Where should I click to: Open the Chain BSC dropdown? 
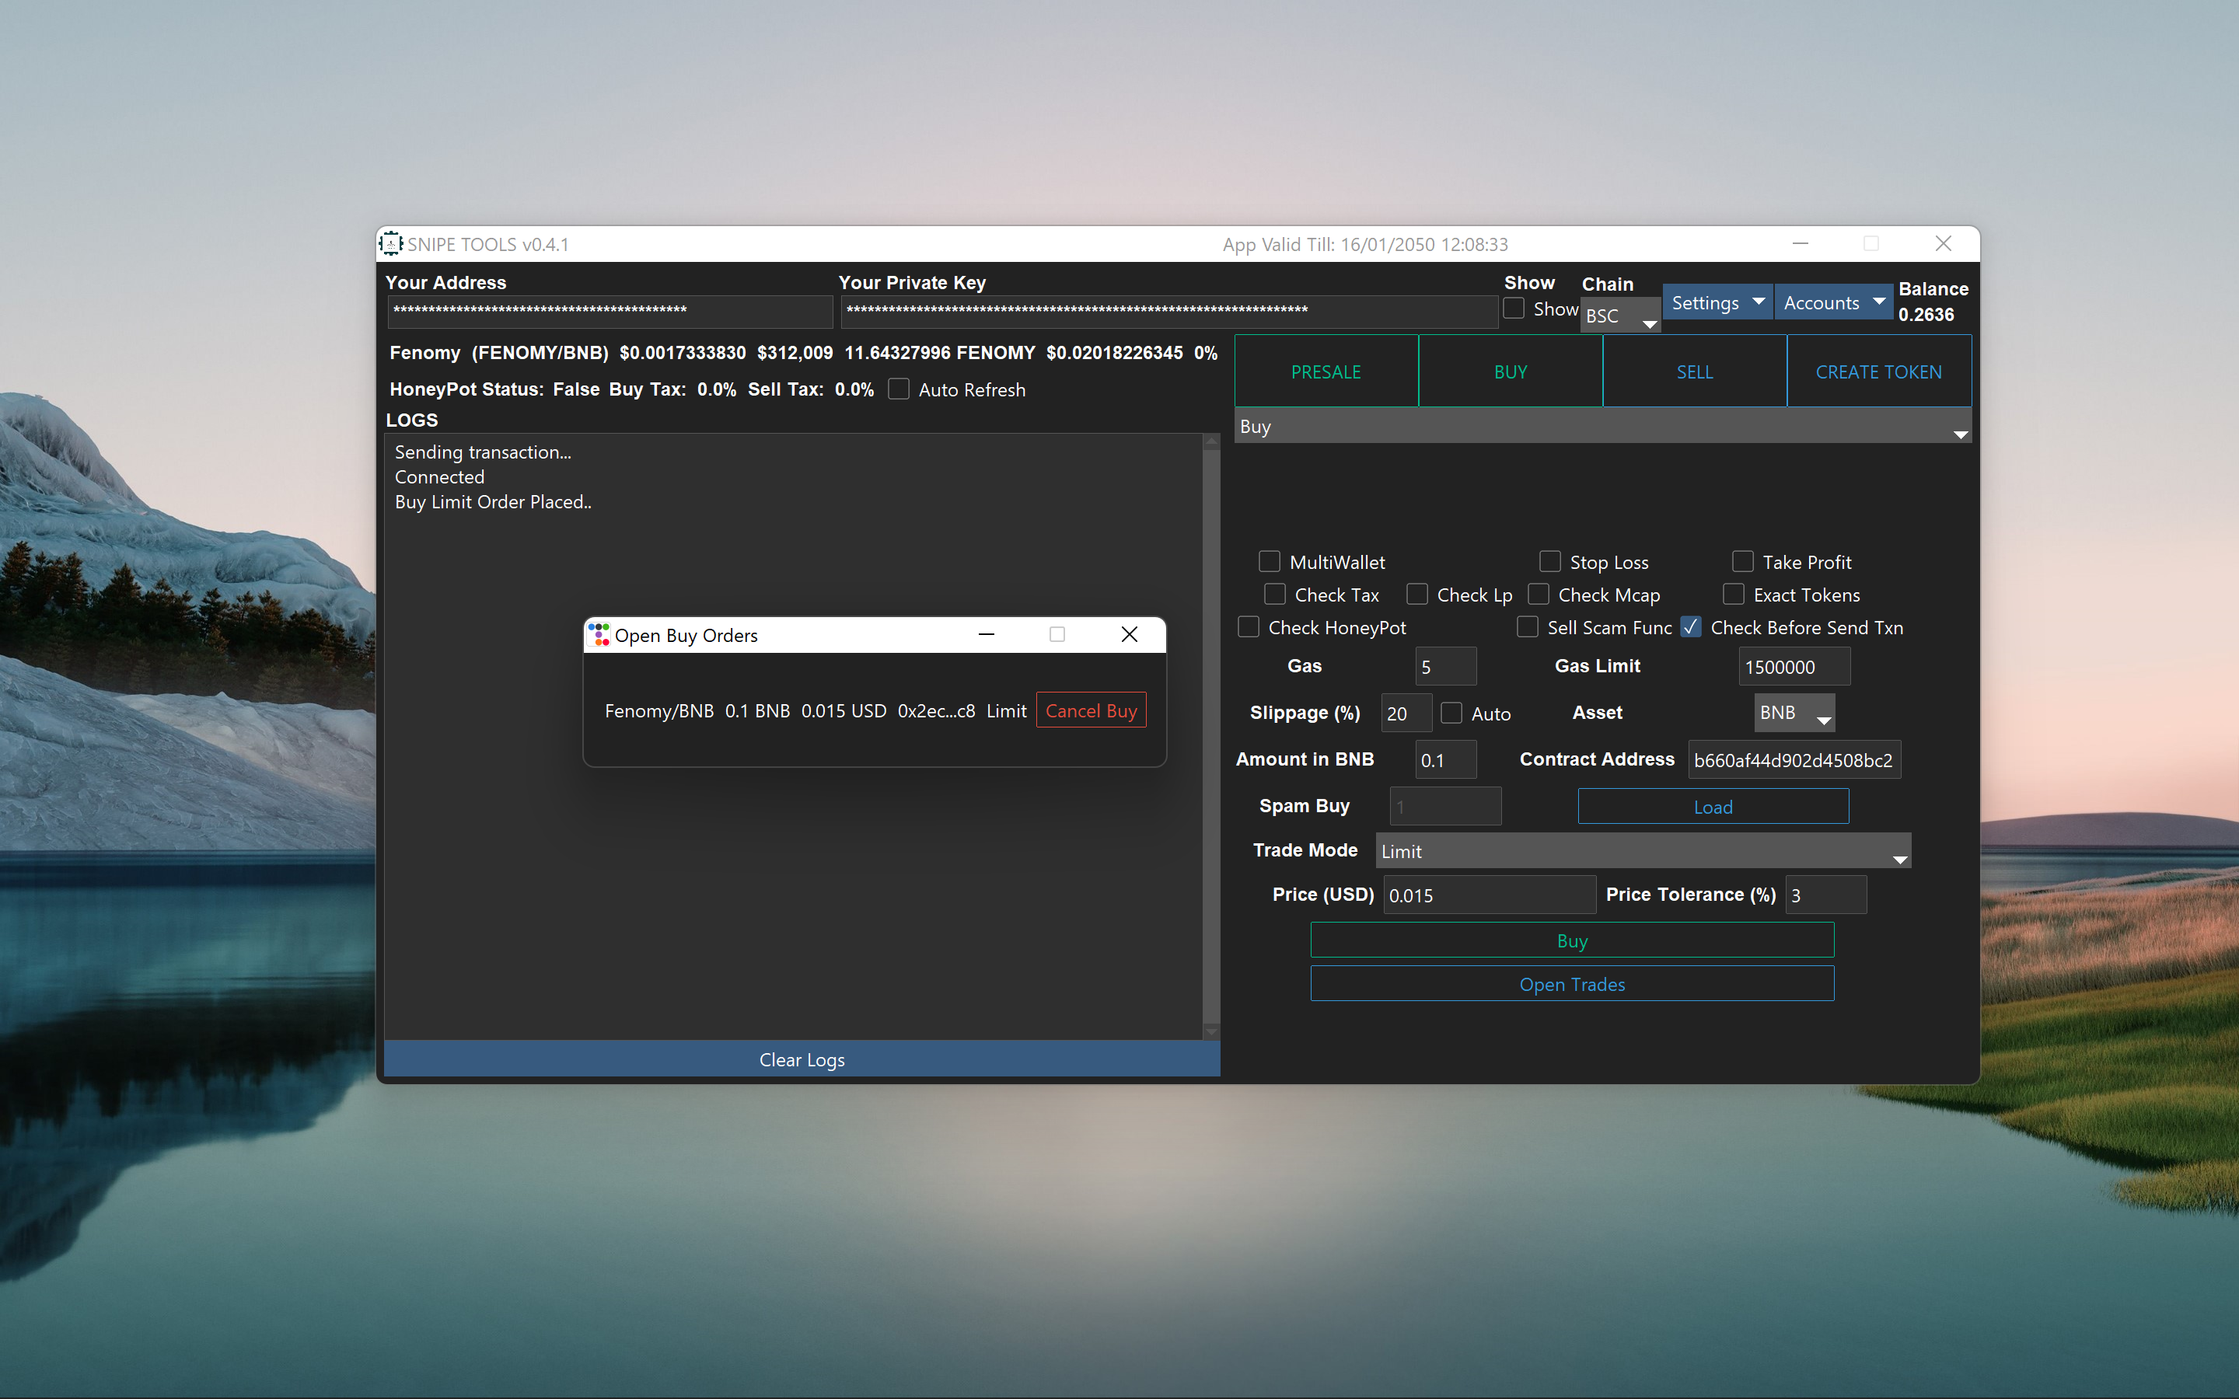click(1620, 316)
